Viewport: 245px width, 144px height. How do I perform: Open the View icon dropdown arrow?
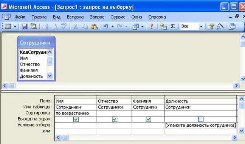pos(15,26)
